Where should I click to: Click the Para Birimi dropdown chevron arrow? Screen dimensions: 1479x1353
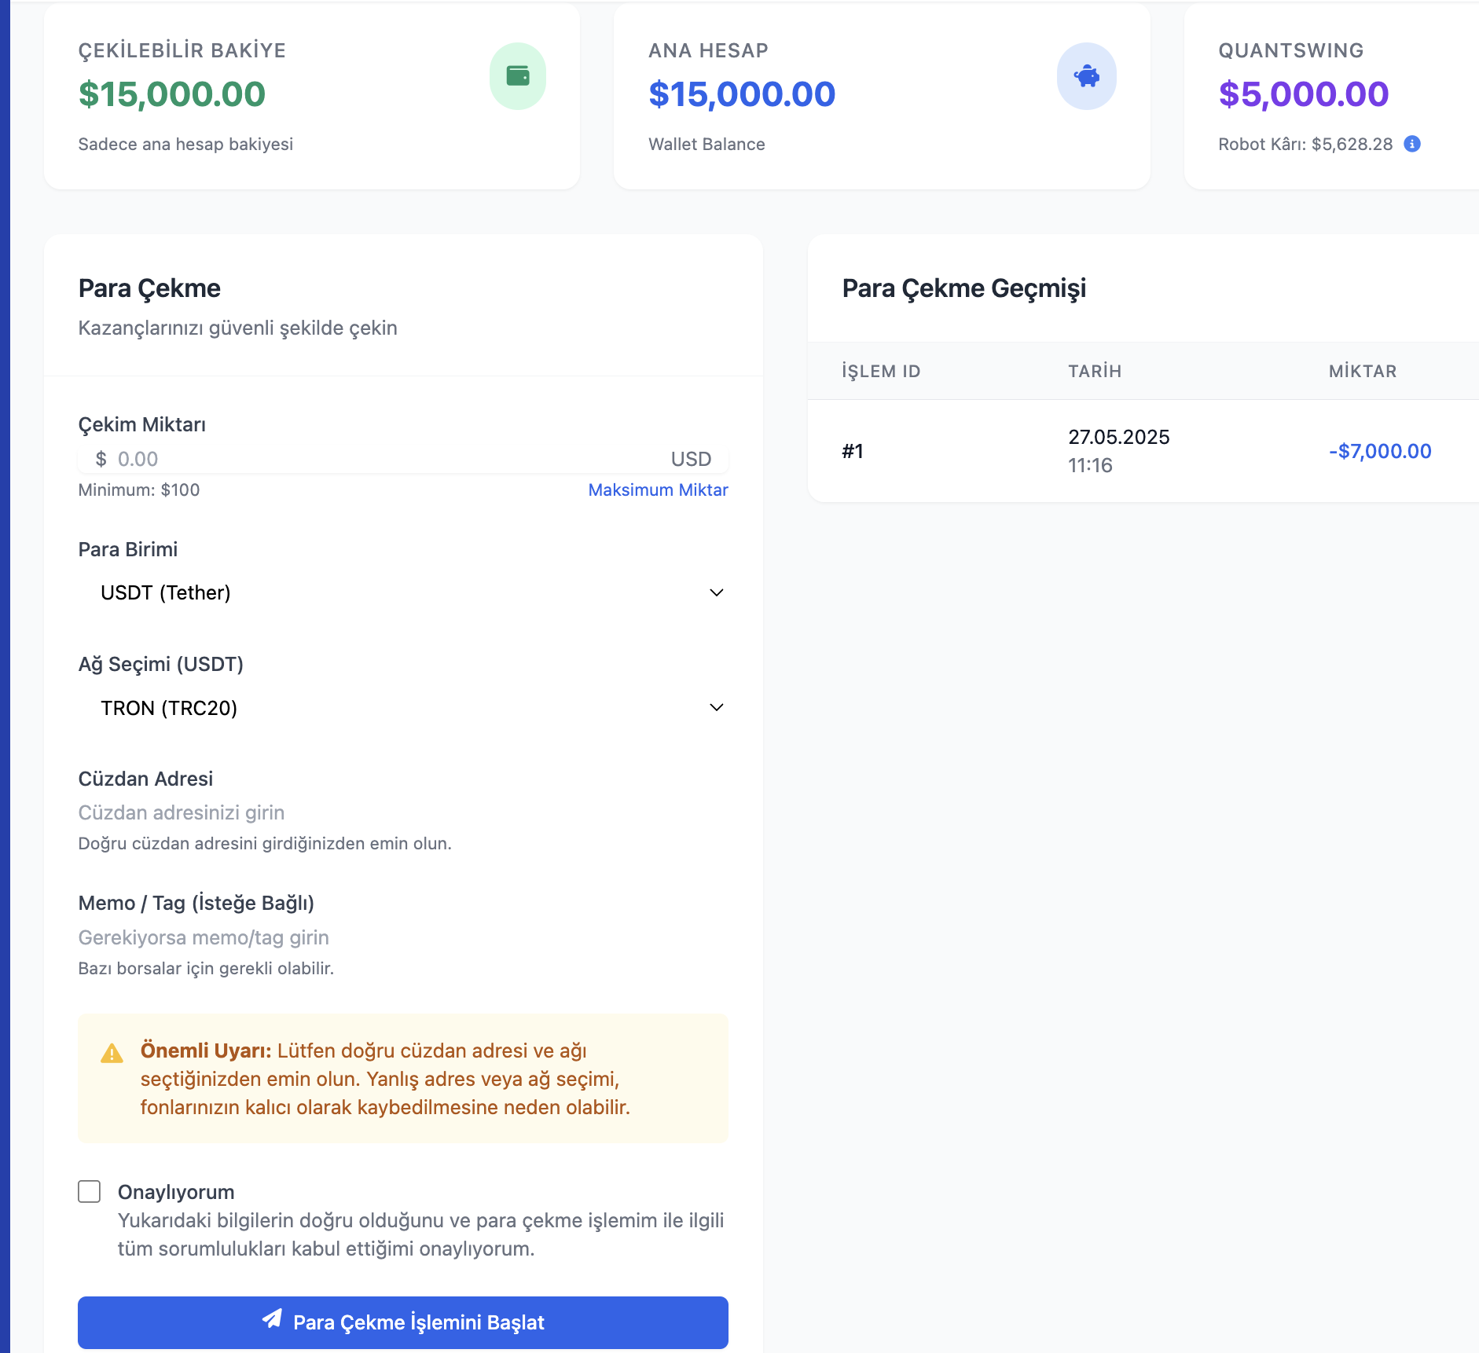click(x=716, y=592)
